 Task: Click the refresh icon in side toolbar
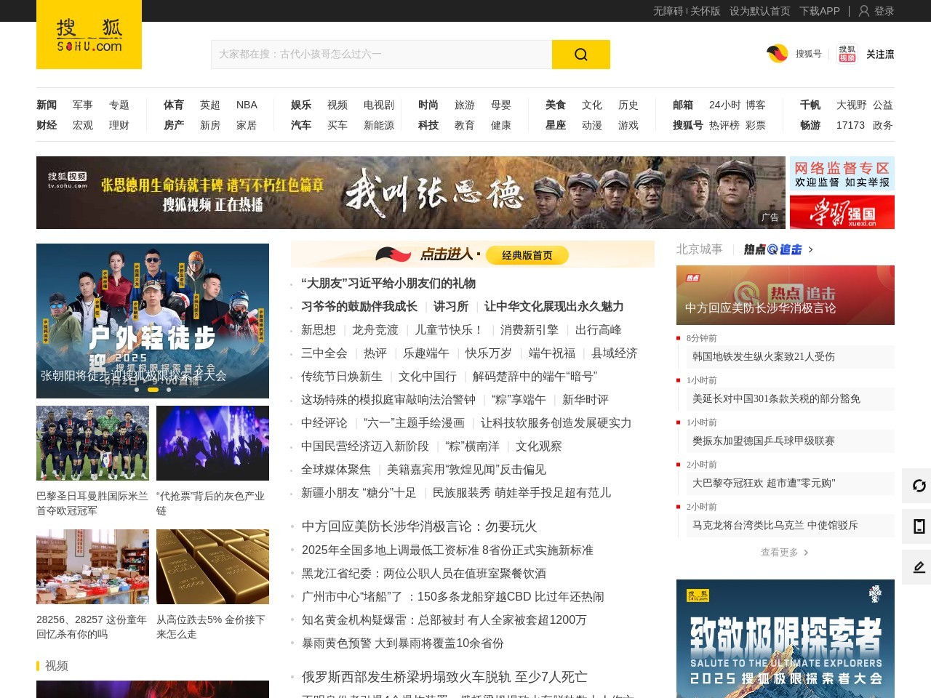click(x=919, y=486)
